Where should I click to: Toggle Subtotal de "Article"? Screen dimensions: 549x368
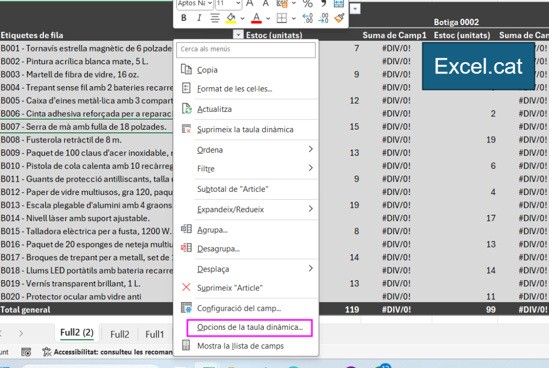point(246,189)
